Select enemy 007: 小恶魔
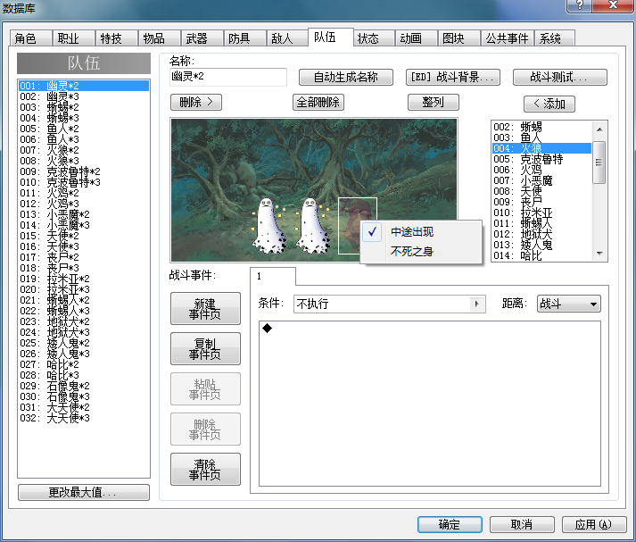 point(541,180)
